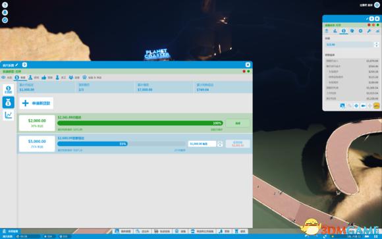Open the loans money-bag sidebar section

click(x=9, y=102)
